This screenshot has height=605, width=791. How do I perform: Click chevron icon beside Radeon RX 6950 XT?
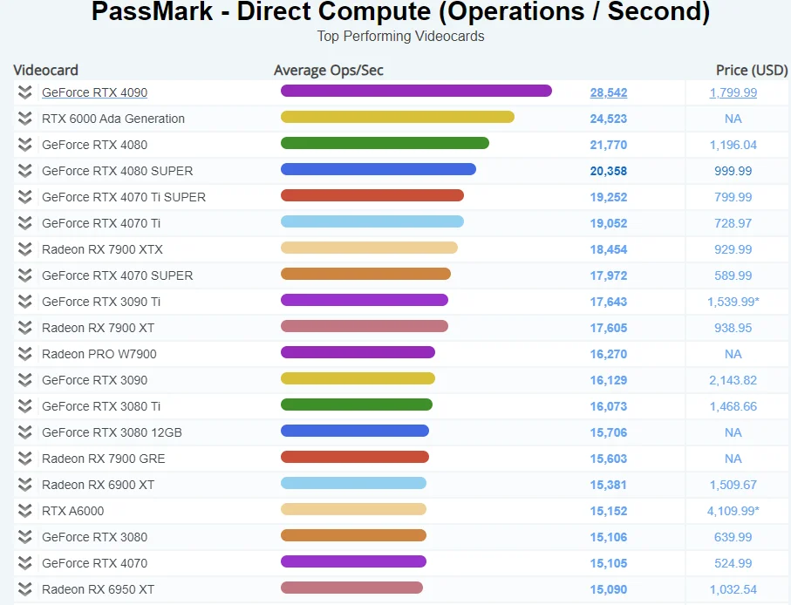pyautogui.click(x=24, y=589)
